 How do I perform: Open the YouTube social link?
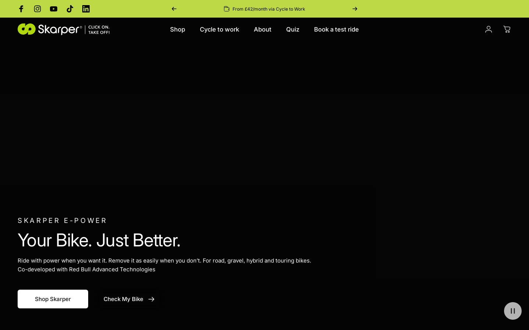coord(54,9)
